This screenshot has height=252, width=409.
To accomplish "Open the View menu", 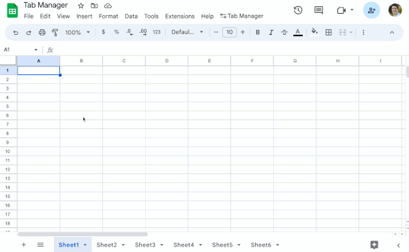I will coord(63,16).
